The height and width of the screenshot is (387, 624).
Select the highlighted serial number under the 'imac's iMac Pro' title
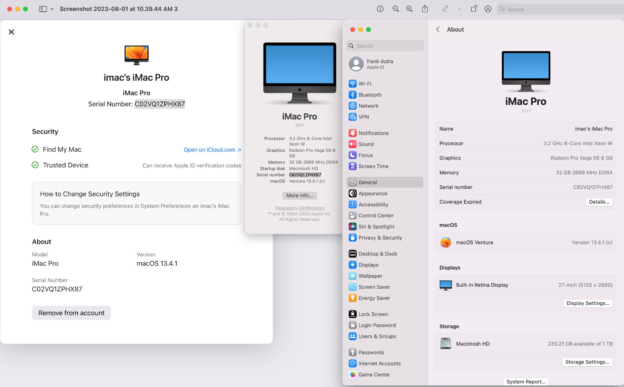[x=160, y=104]
